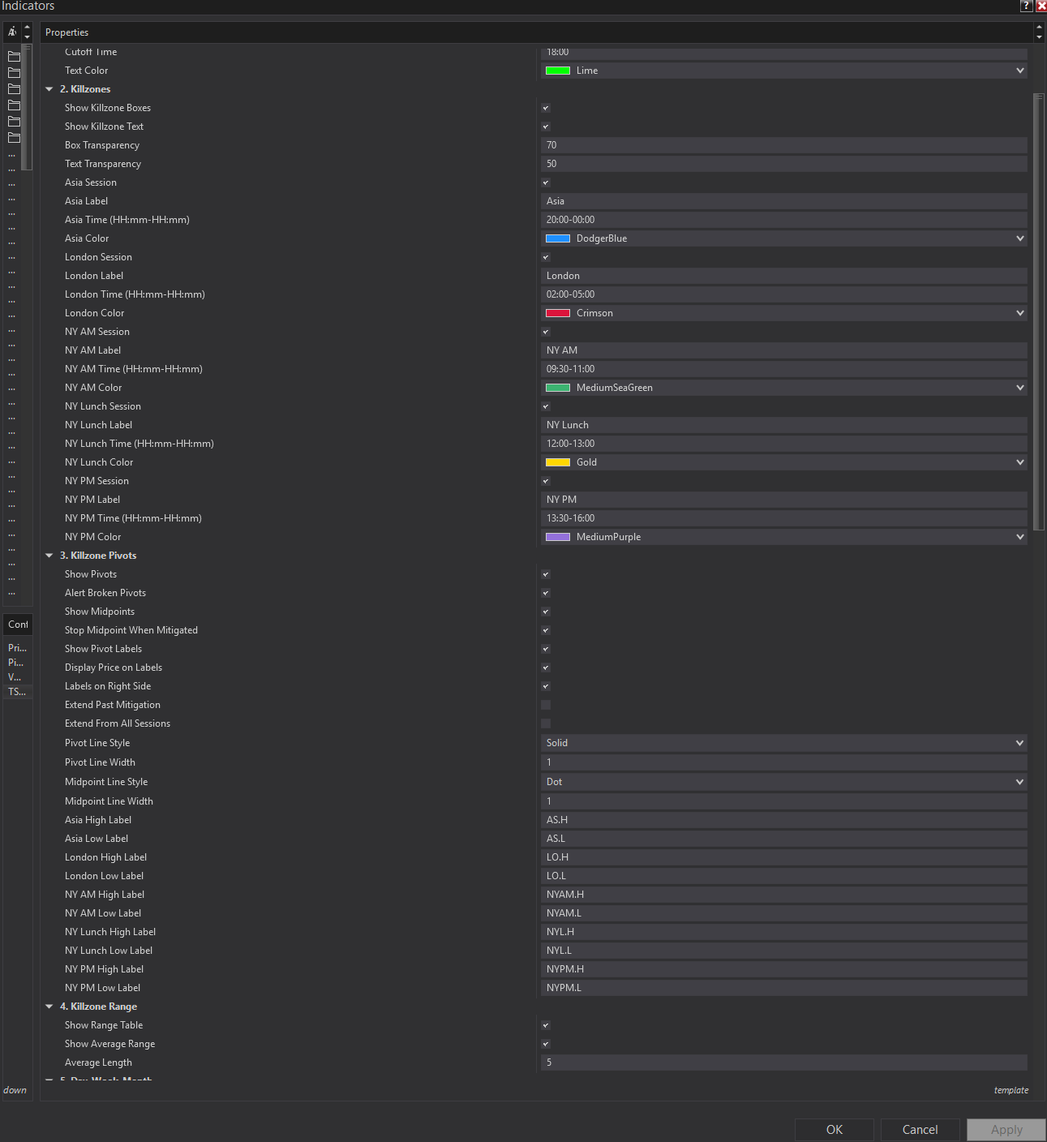
Task: Toggle Stop Midpoint When Mitigated checkbox
Action: [546, 630]
